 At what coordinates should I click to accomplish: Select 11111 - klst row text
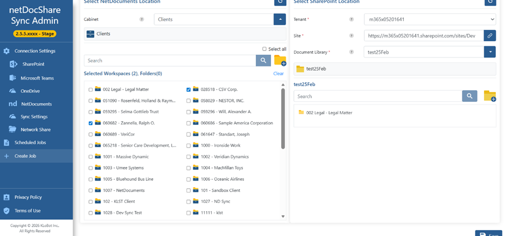click(212, 213)
